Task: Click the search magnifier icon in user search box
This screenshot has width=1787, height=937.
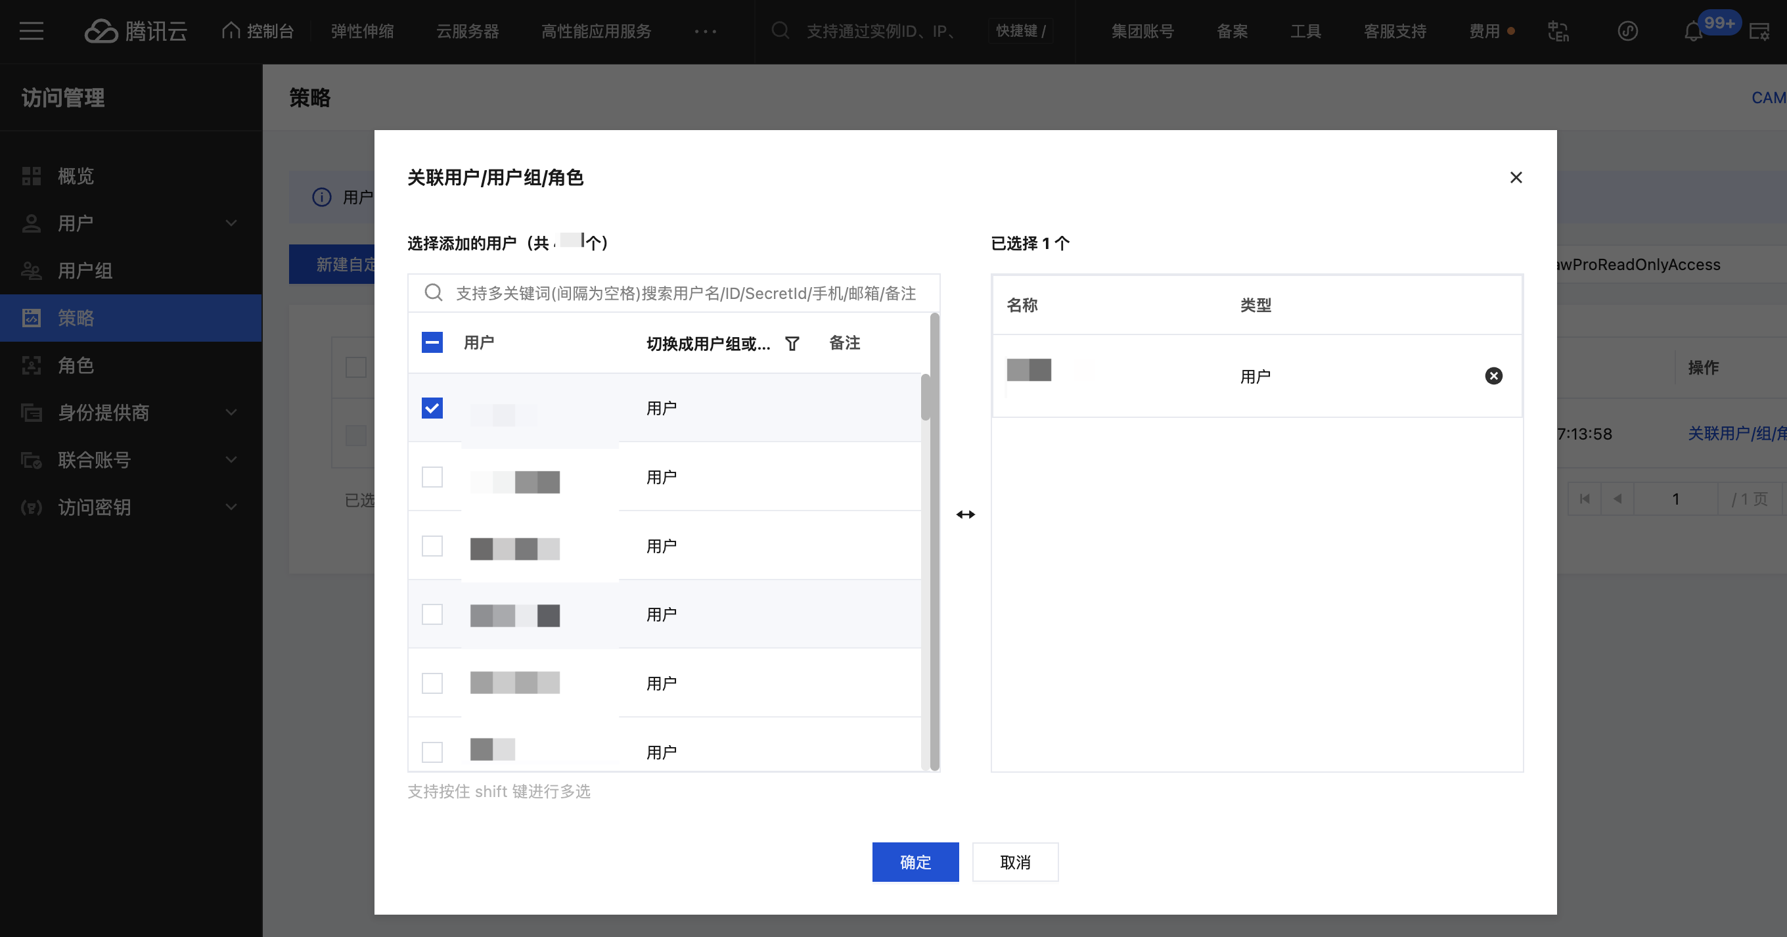Action: coord(434,292)
